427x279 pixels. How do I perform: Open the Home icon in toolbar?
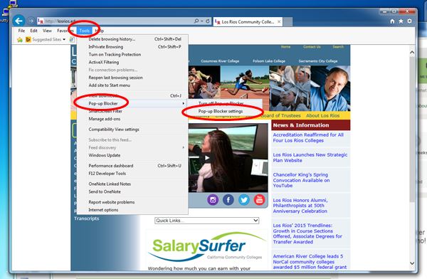click(x=392, y=21)
